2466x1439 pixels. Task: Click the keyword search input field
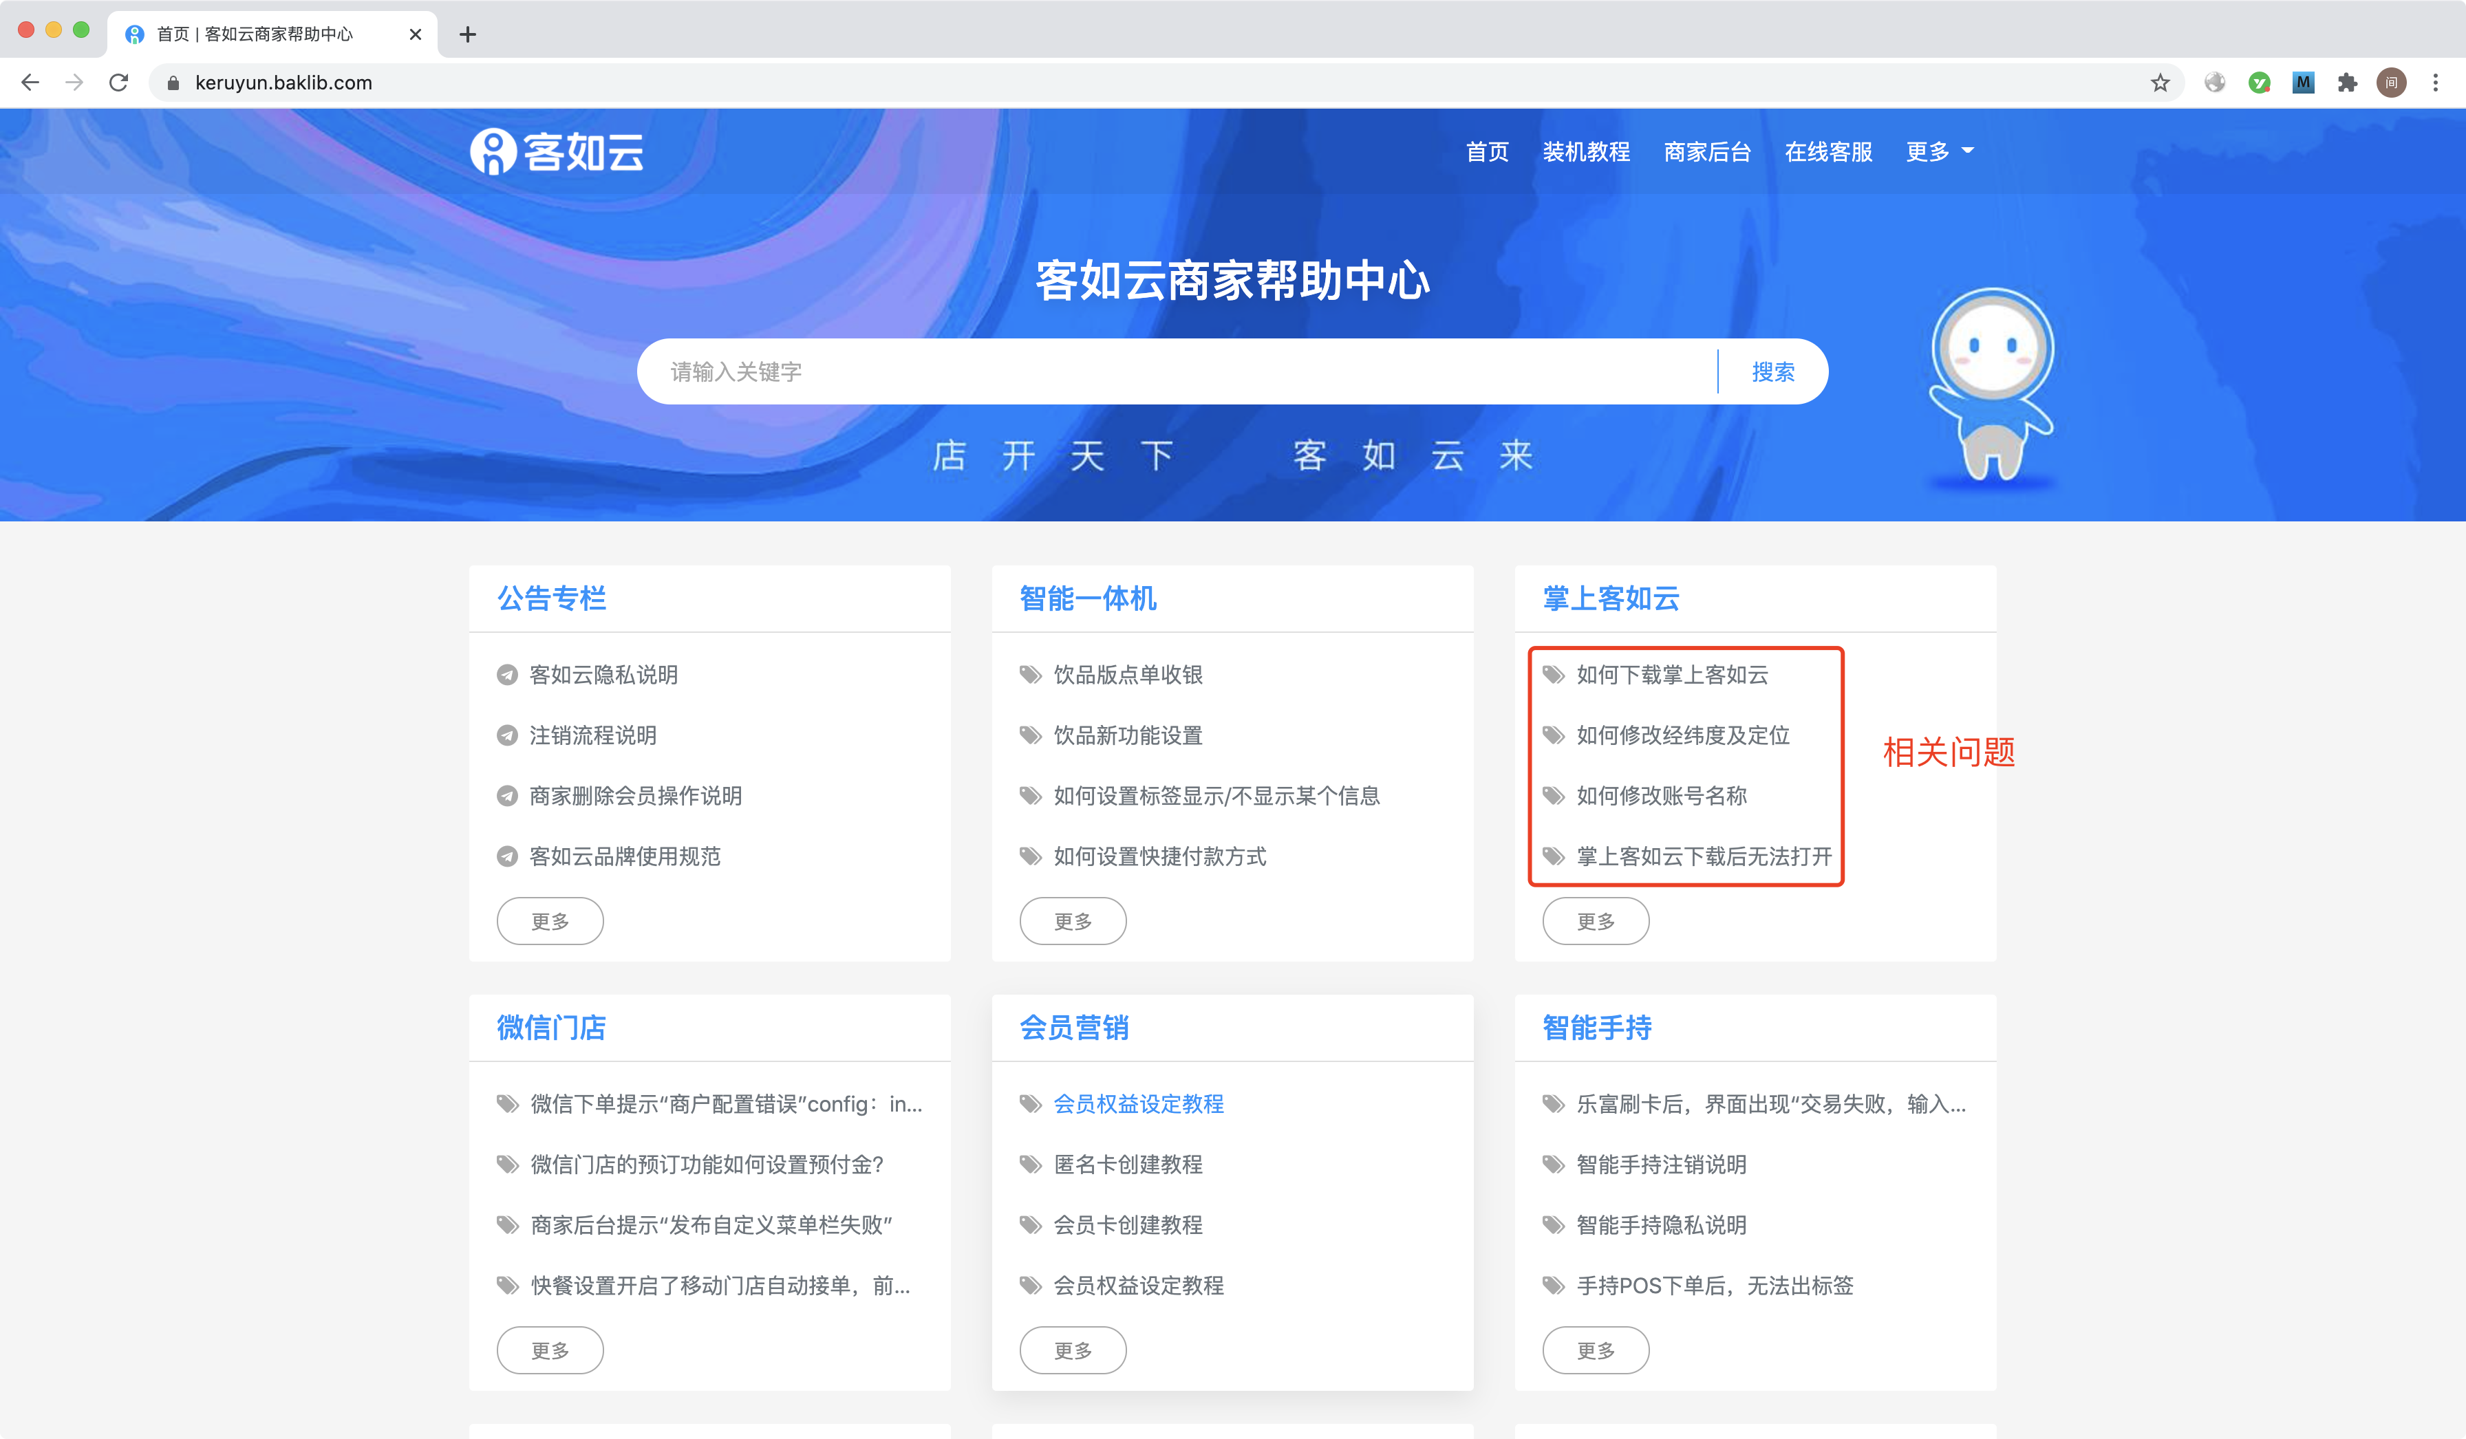coord(1175,371)
